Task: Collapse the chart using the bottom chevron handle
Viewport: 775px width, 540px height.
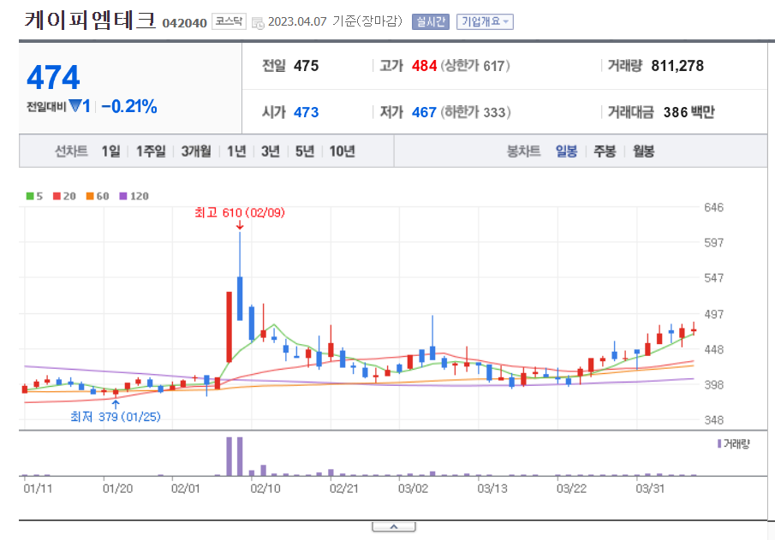Action: [394, 527]
